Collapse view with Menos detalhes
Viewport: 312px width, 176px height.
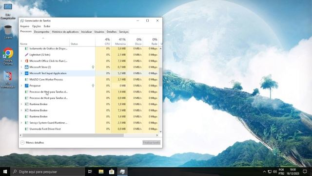tap(32, 143)
